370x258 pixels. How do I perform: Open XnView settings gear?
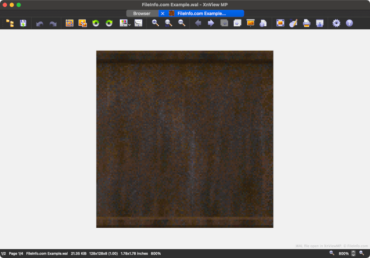pos(336,23)
